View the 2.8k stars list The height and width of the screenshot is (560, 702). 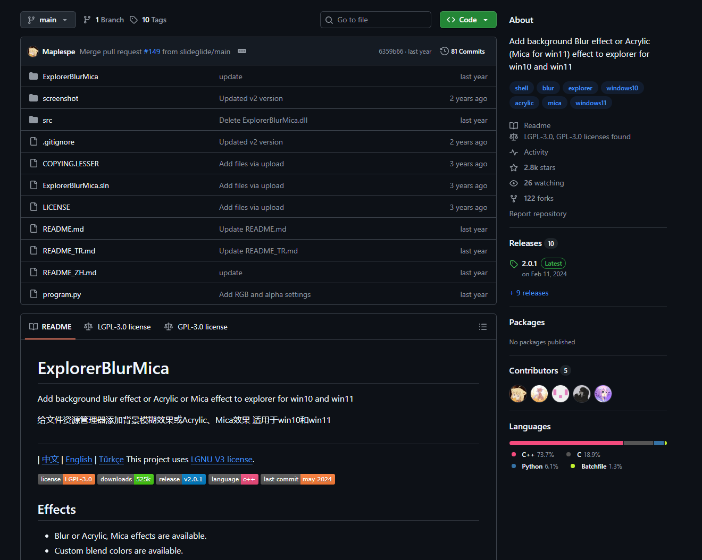pyautogui.click(x=532, y=167)
